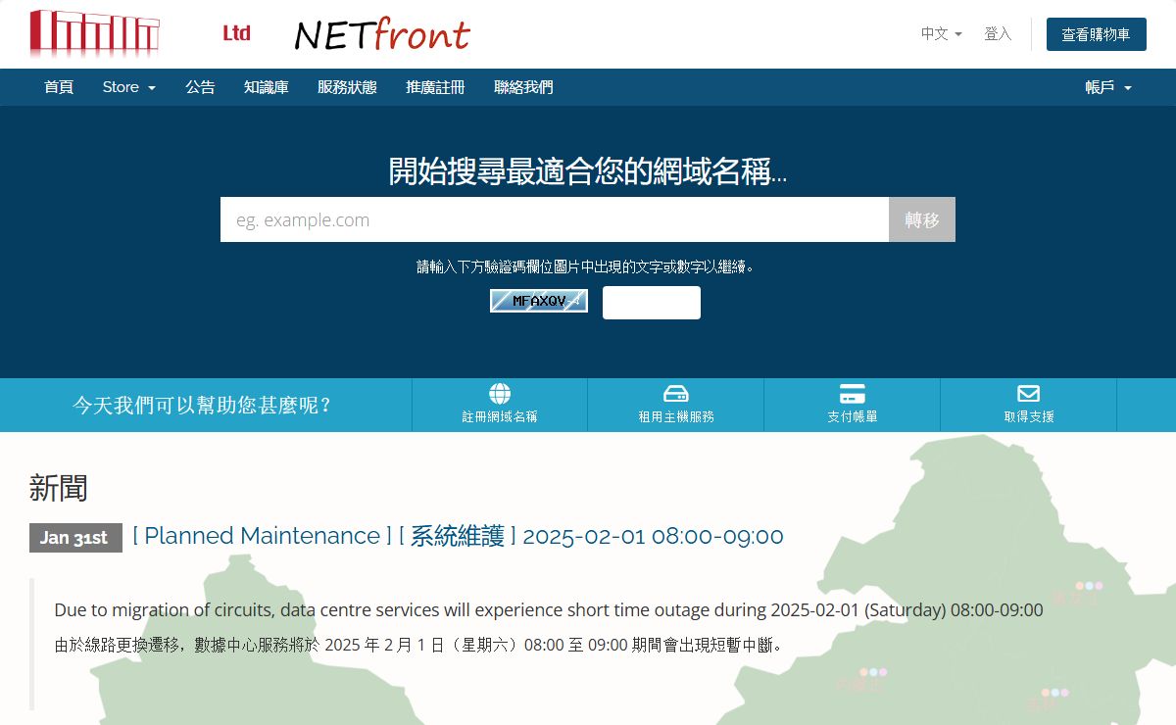Image resolution: width=1176 pixels, height=725 pixels.
Task: Click the Chinese maintenance notice starting 由於線路更換遷移
Action: point(419,645)
